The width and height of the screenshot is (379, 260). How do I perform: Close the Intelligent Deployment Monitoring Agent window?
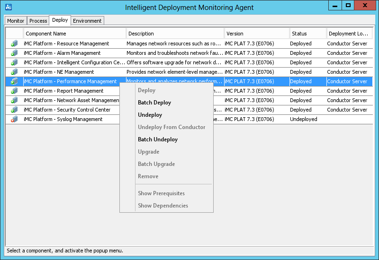point(365,5)
